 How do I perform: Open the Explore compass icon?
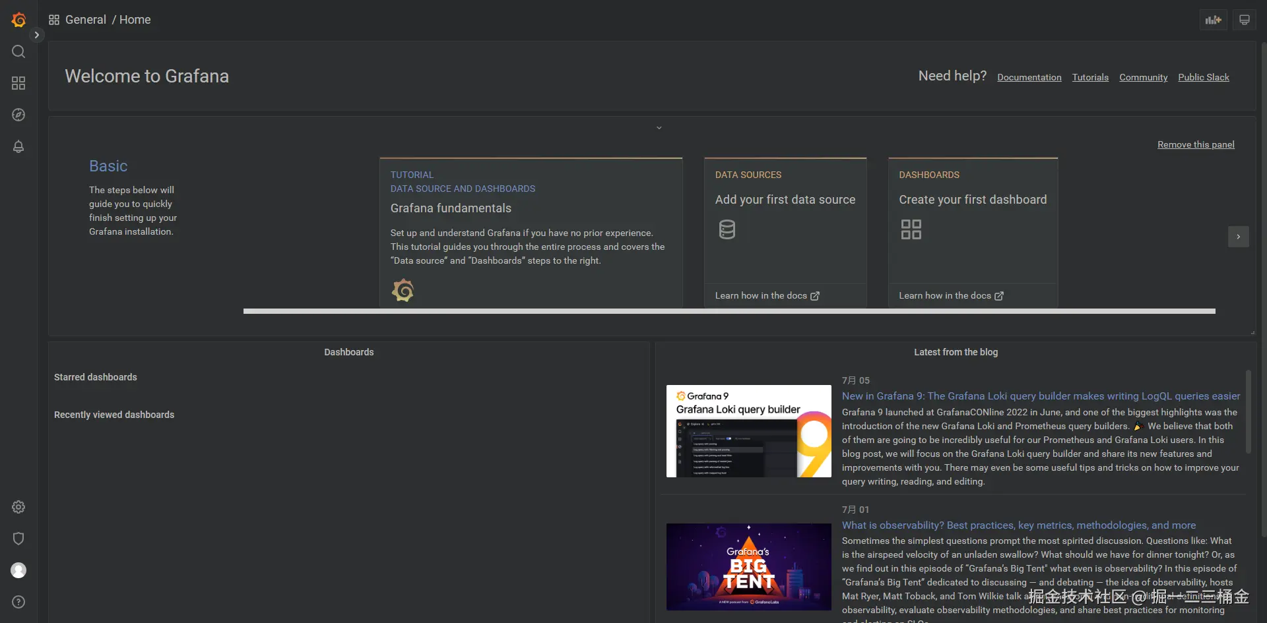[x=18, y=115]
